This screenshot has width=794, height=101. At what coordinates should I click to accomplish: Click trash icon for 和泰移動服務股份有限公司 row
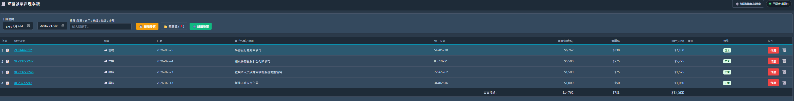pyautogui.click(x=784, y=61)
